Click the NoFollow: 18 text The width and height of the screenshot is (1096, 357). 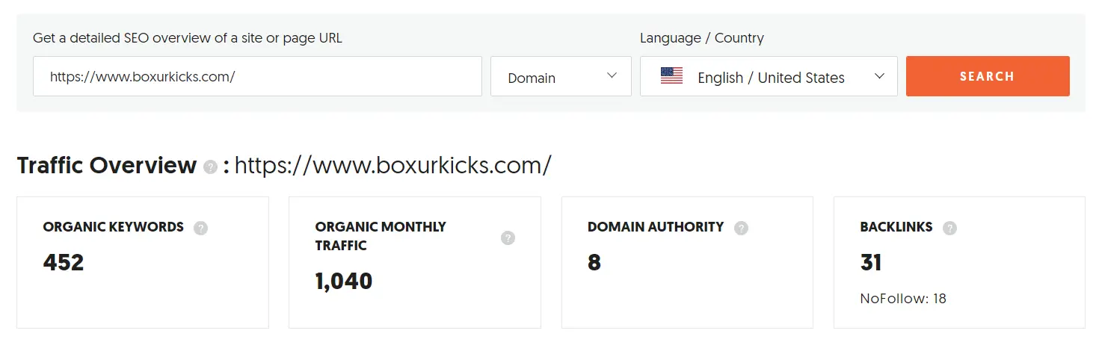903,299
